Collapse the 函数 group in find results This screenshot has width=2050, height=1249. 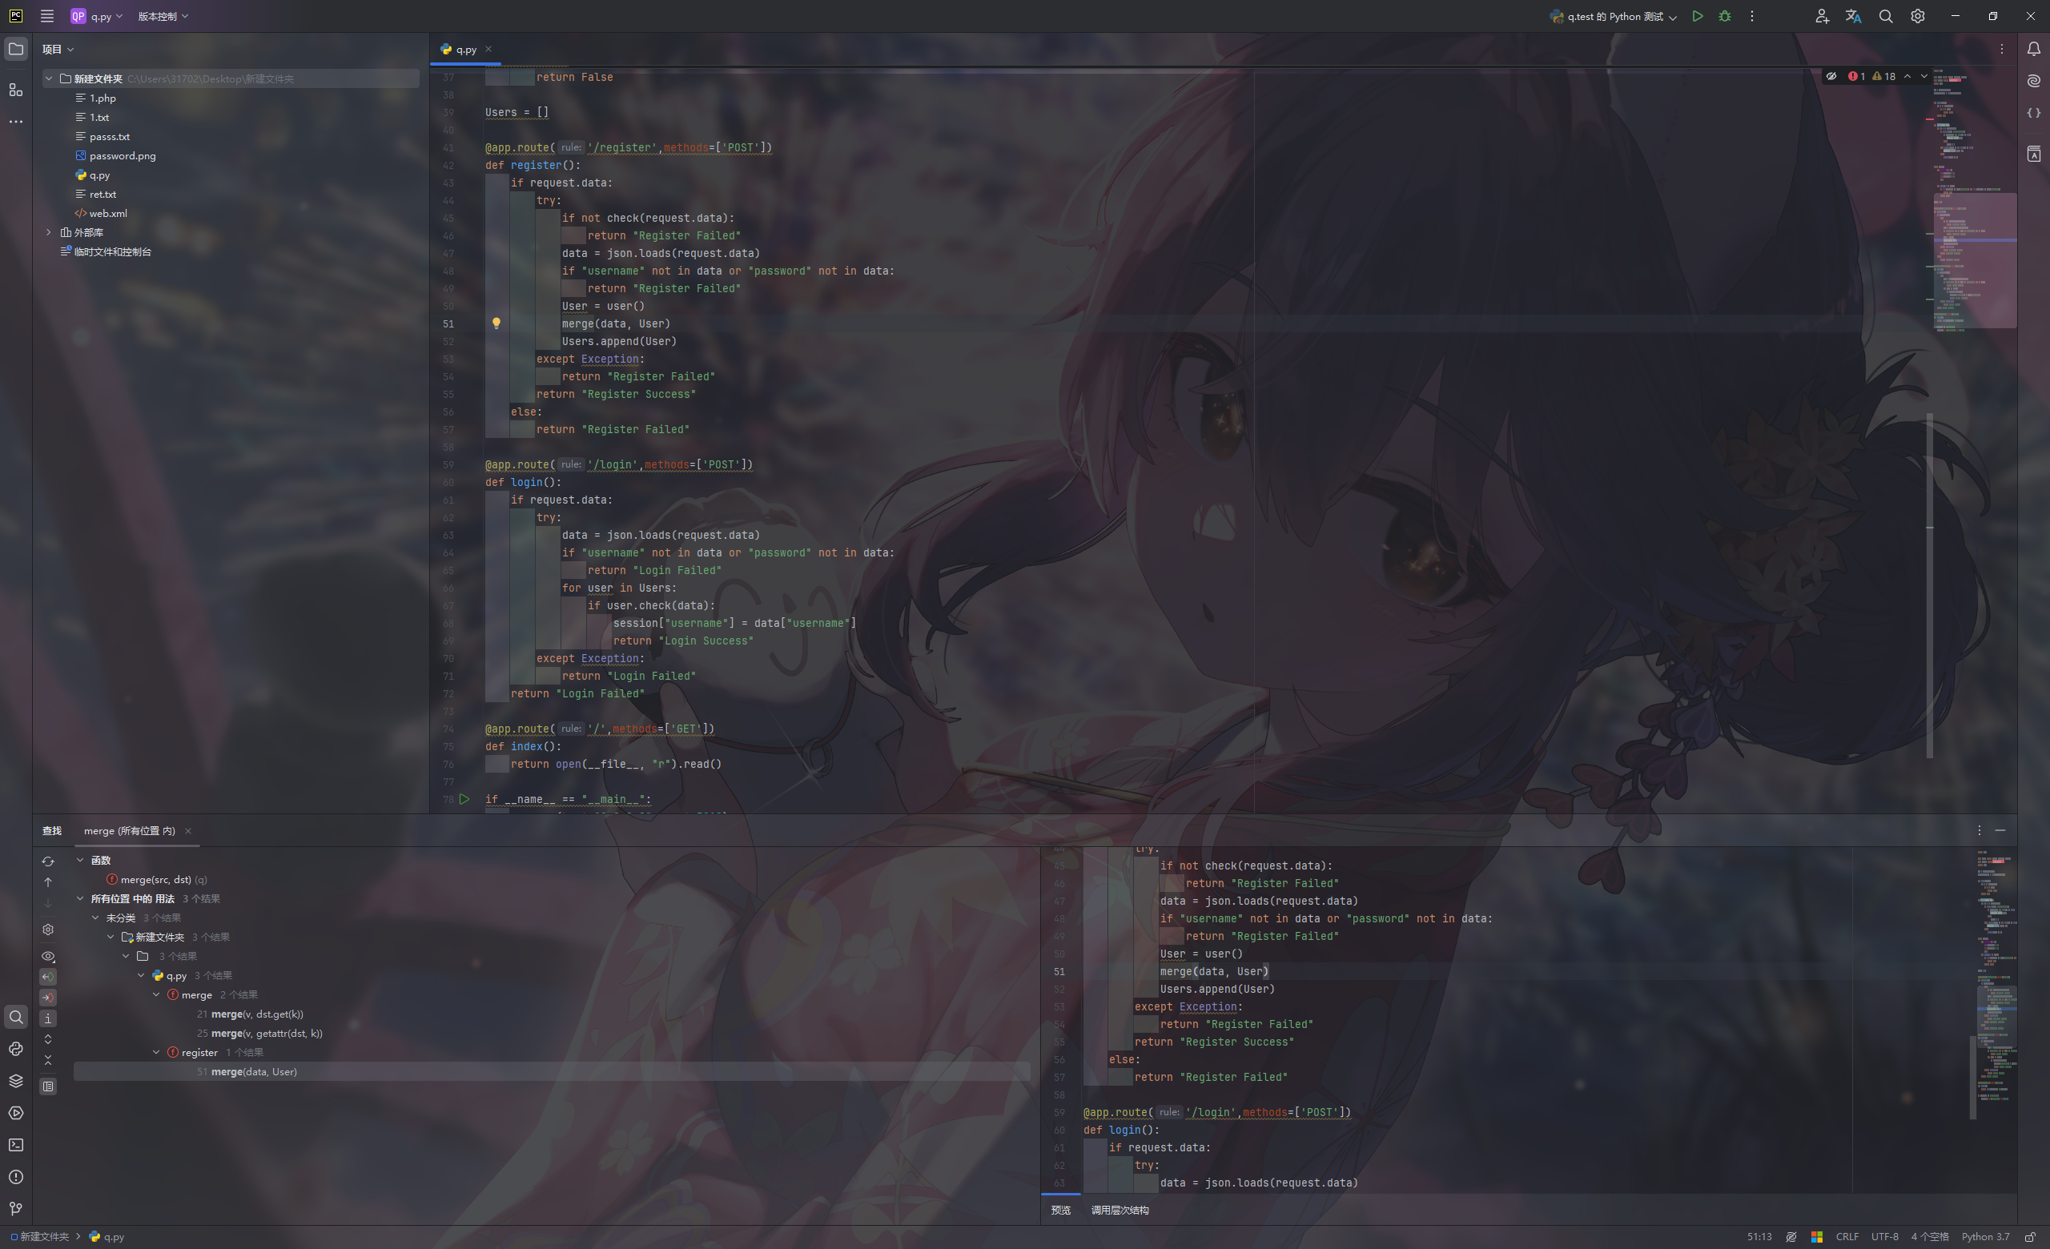(81, 860)
